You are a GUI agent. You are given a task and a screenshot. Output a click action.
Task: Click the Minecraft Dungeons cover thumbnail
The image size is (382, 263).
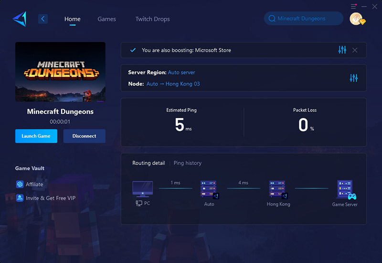coord(60,72)
